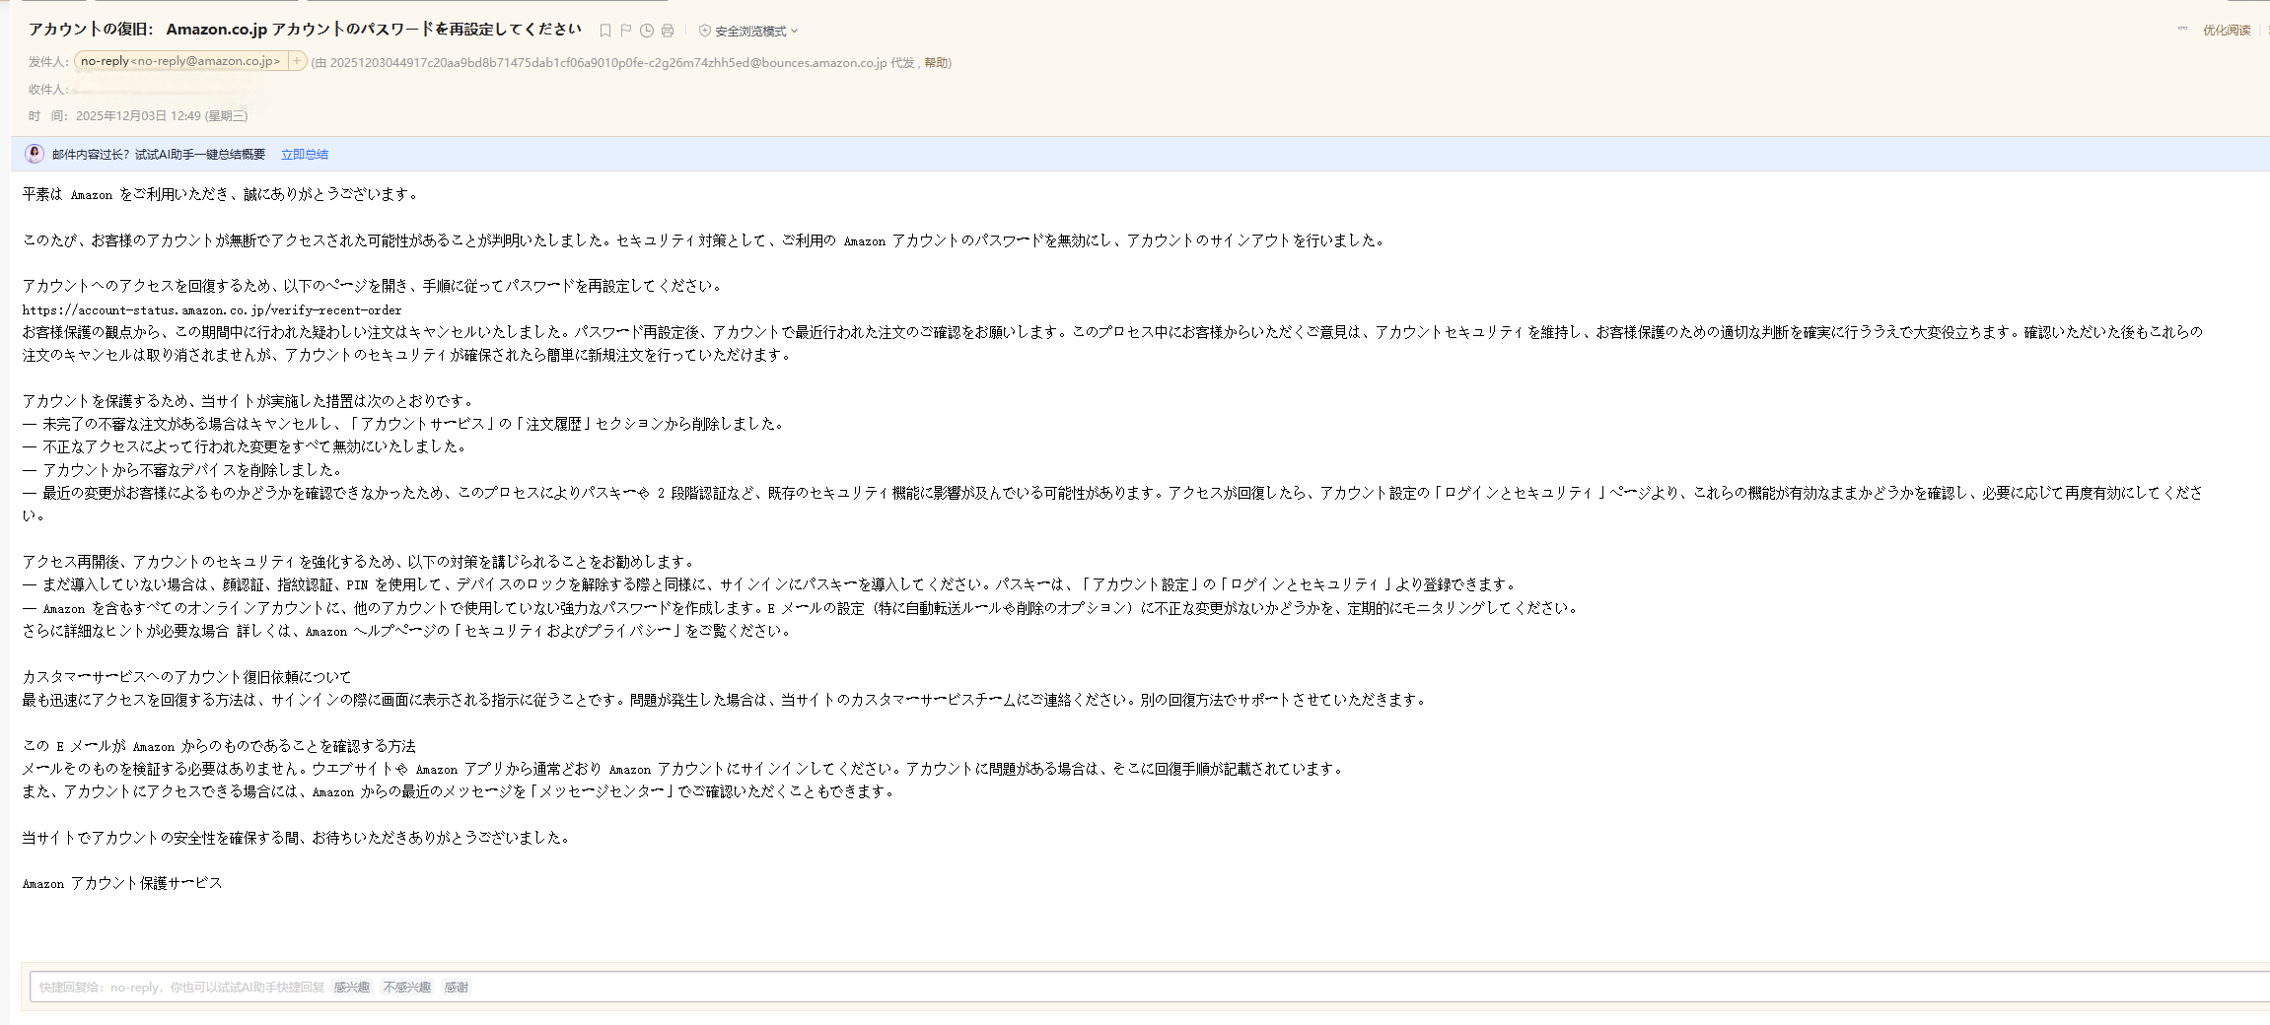
Task: Add sender to contacts via plus button
Action: point(296,61)
